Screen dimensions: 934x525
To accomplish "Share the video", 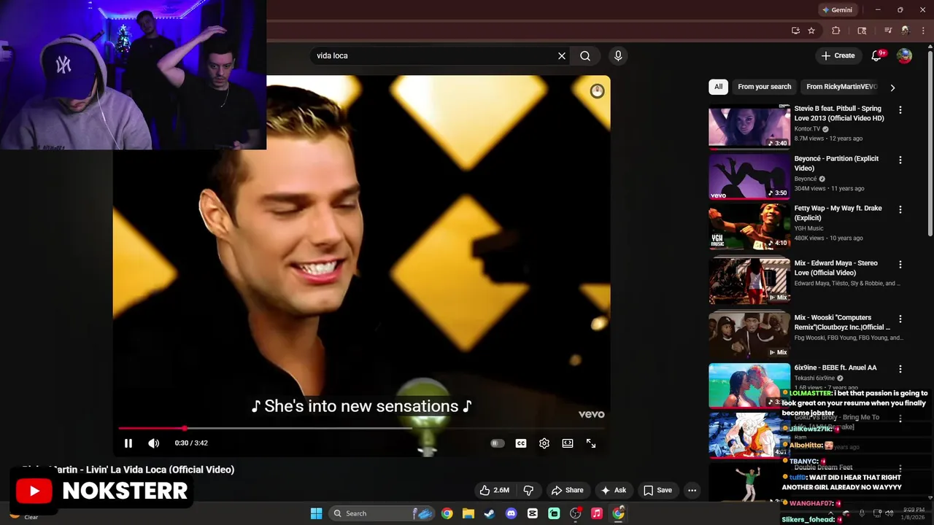I will [567, 490].
